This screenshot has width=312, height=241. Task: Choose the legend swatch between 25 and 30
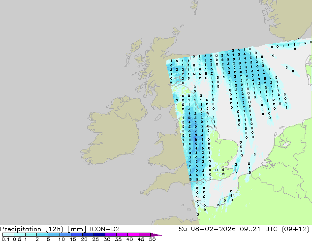[99, 235]
